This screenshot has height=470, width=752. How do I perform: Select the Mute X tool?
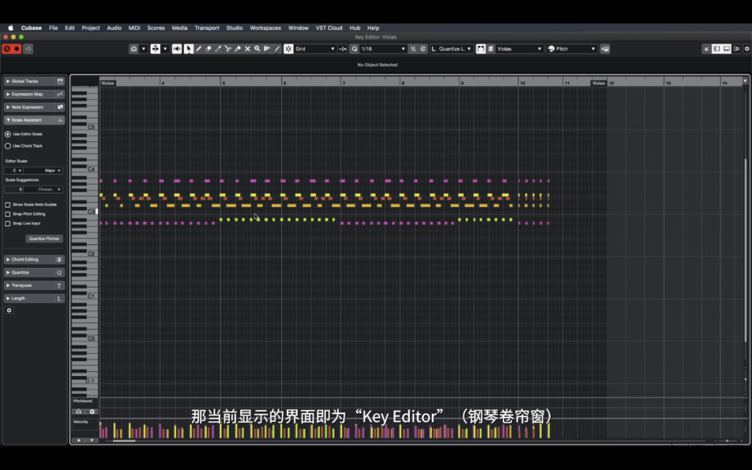pos(247,49)
